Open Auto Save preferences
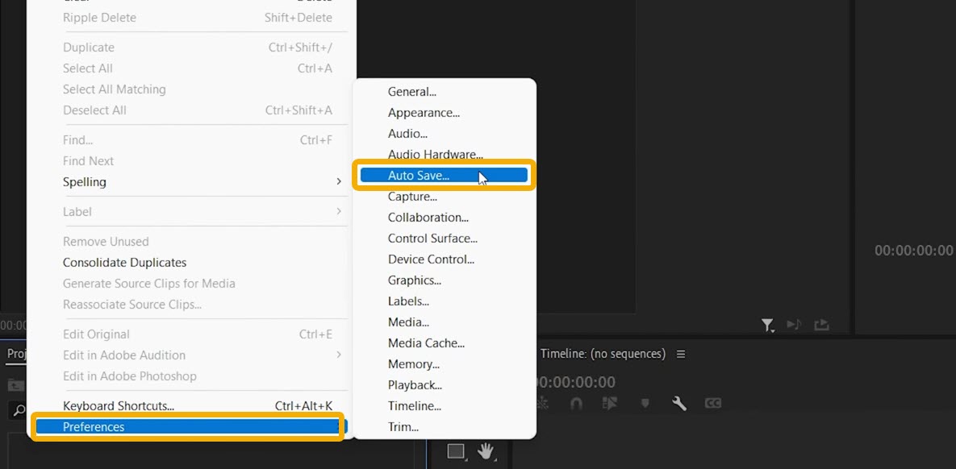Image resolution: width=956 pixels, height=469 pixels. (x=420, y=175)
